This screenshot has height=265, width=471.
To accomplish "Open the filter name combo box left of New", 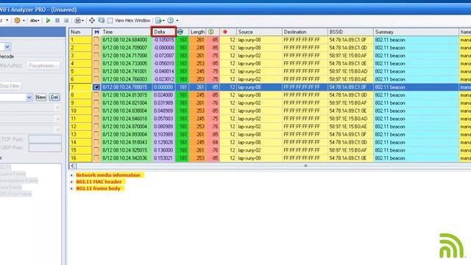I will (x=16, y=97).
